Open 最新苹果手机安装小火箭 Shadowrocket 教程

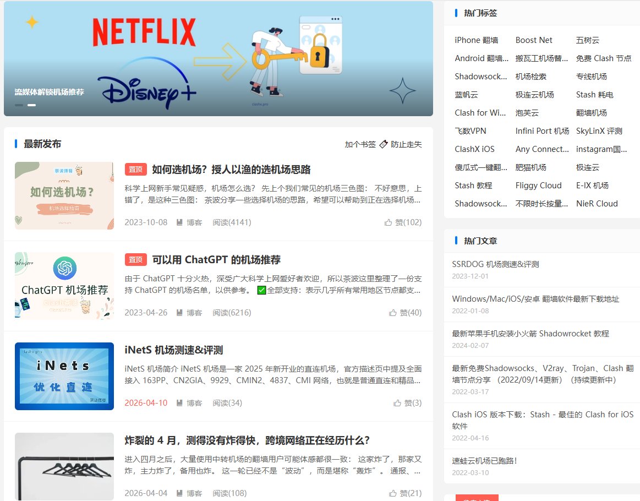point(530,334)
